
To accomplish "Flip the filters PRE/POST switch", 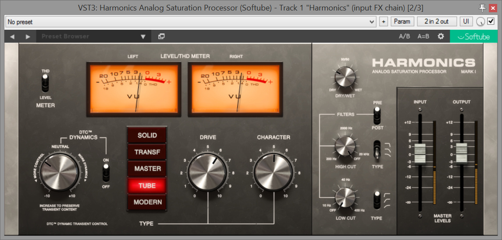I will [377, 115].
